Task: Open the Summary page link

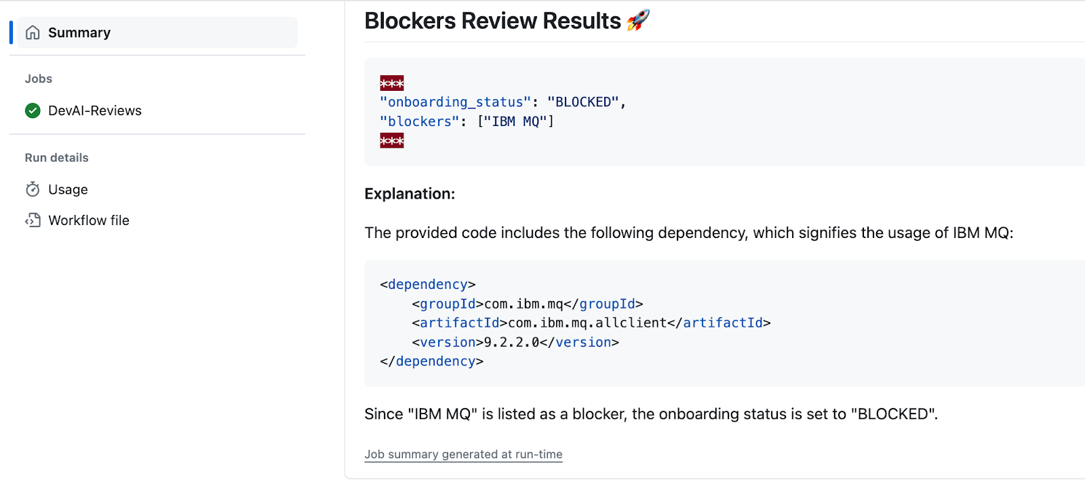Action: (79, 33)
